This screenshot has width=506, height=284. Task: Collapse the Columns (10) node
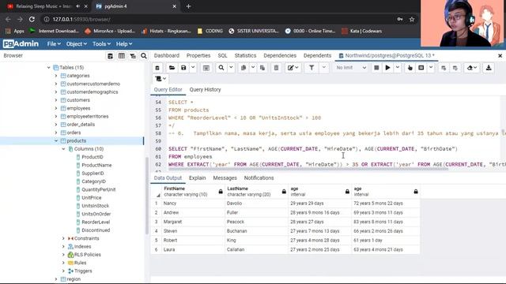(63, 149)
